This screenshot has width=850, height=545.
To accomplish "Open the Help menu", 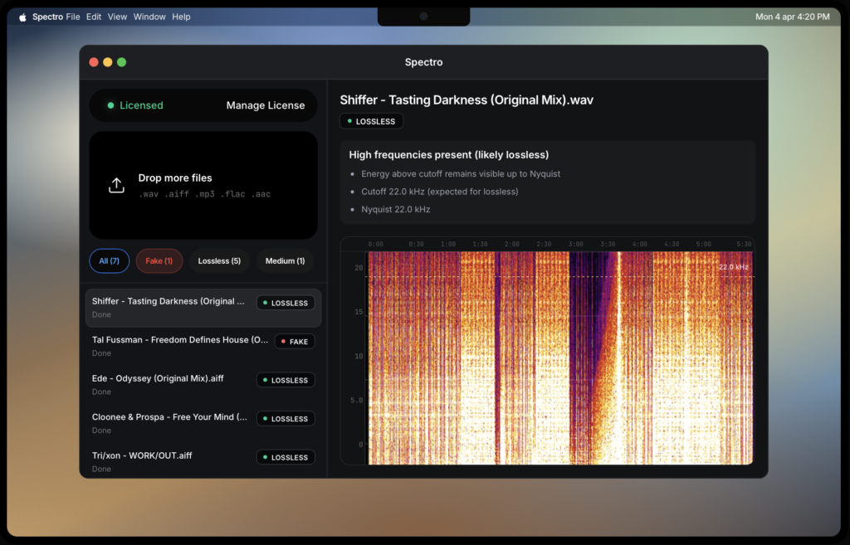I will [x=181, y=17].
